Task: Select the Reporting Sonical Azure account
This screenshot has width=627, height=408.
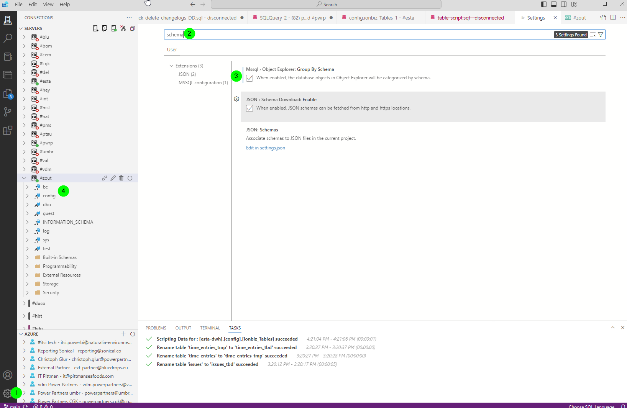Action: (x=79, y=351)
